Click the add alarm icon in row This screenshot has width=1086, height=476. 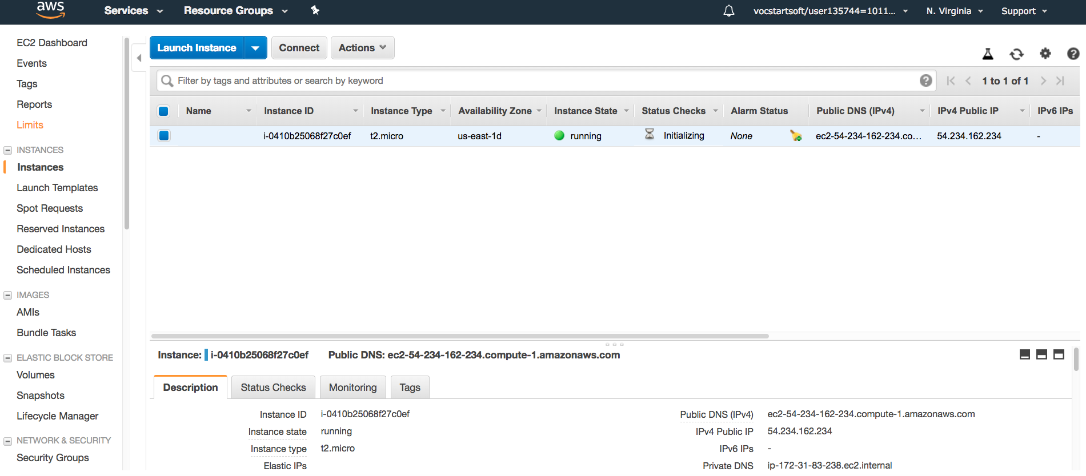click(x=796, y=135)
